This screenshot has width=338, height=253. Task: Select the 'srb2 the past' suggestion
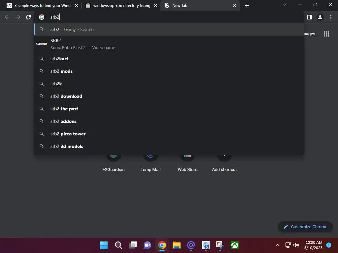(x=169, y=109)
